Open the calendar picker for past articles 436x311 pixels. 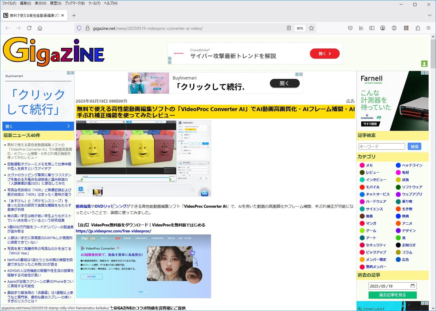(413, 286)
